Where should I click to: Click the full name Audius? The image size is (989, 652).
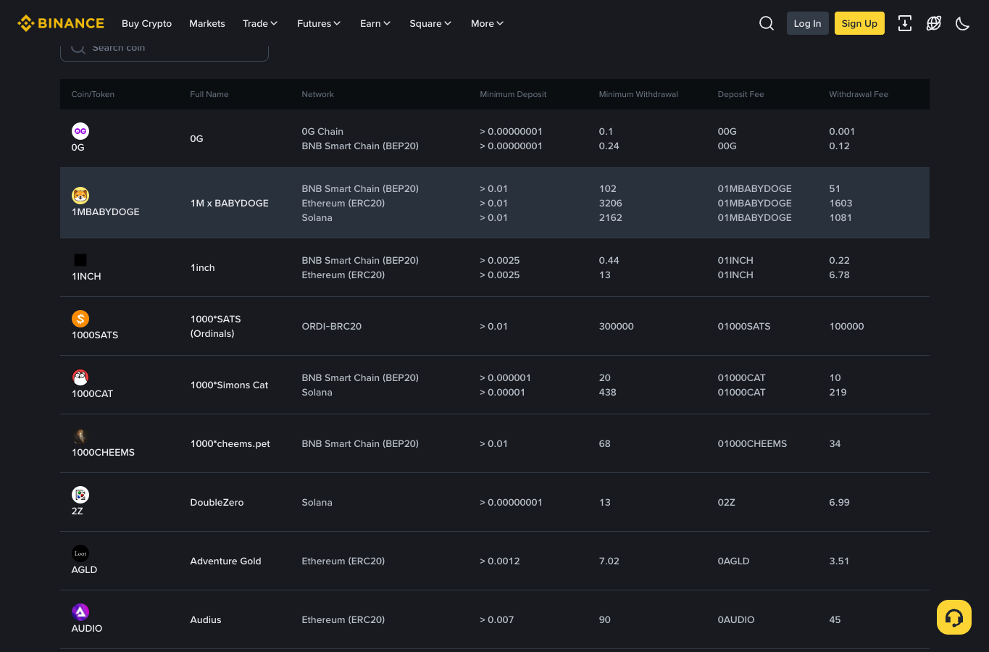[x=206, y=619]
